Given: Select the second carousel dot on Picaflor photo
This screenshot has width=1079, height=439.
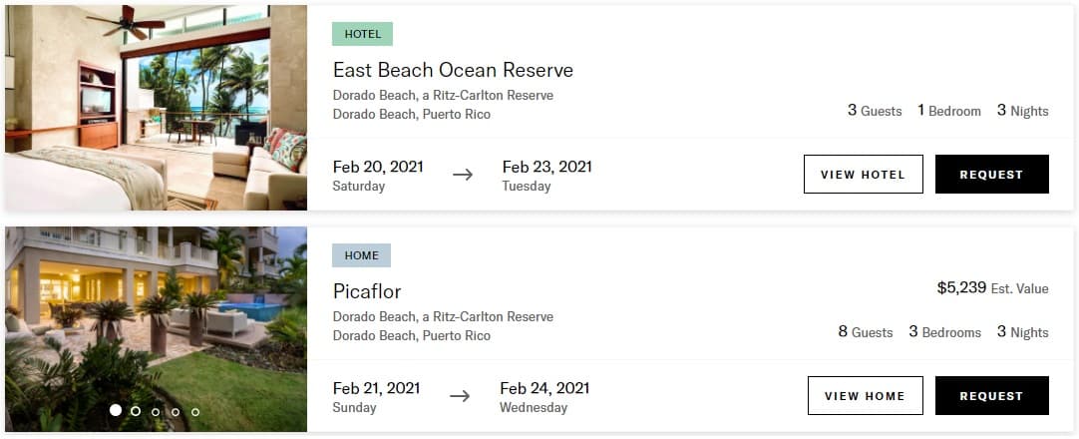Looking at the screenshot, I should 136,411.
